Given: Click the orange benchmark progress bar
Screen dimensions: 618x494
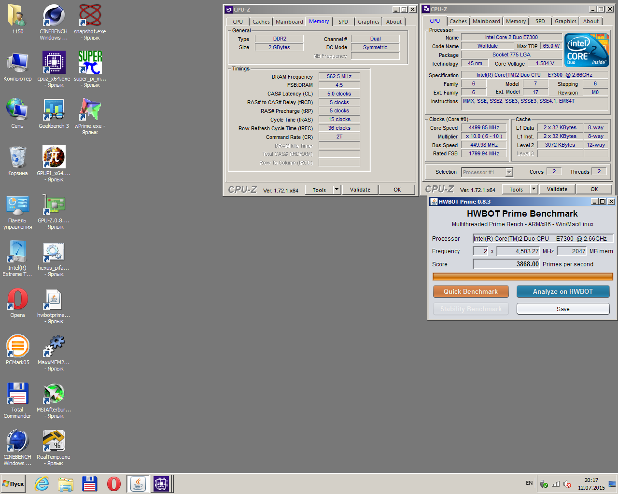Looking at the screenshot, I should 523,276.
